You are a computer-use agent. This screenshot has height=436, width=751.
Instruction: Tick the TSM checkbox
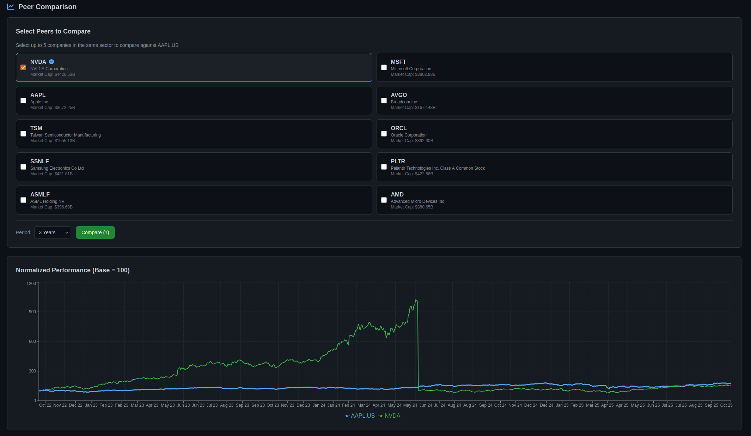[23, 134]
